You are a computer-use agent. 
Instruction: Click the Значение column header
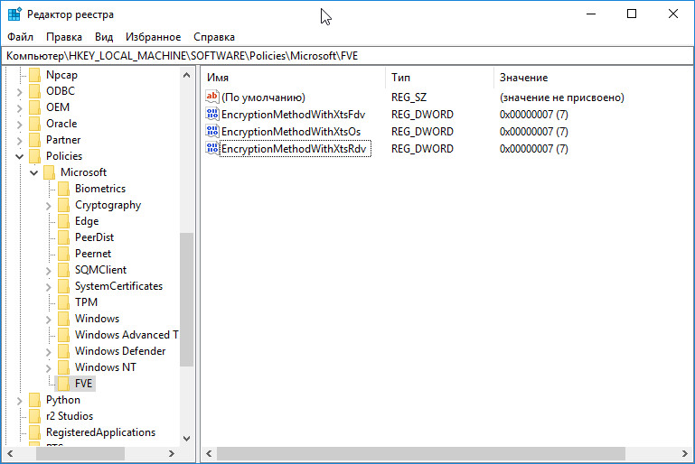click(x=524, y=78)
